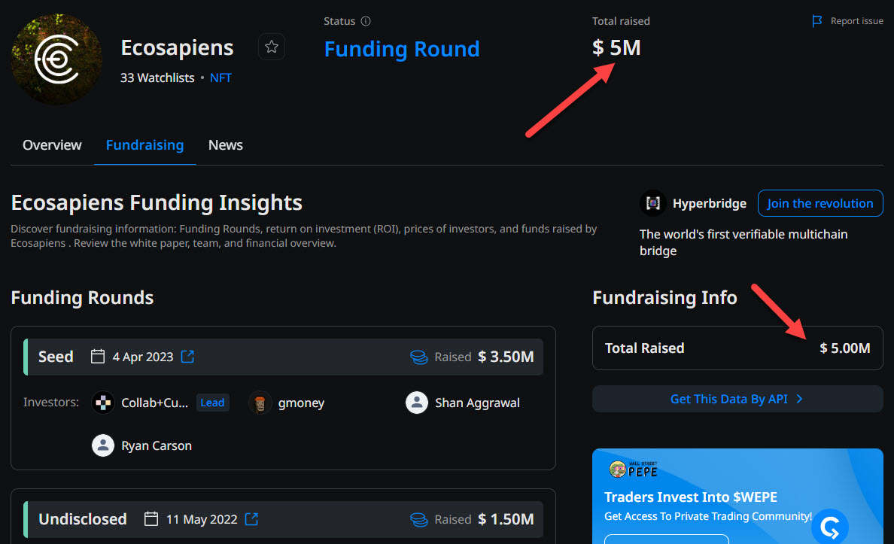
Task: Click the Join the revolution button
Action: coord(820,203)
